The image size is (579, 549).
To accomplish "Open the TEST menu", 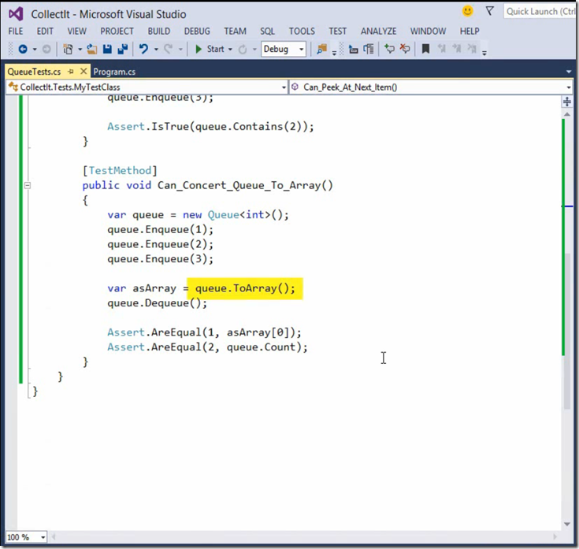I will (338, 31).
